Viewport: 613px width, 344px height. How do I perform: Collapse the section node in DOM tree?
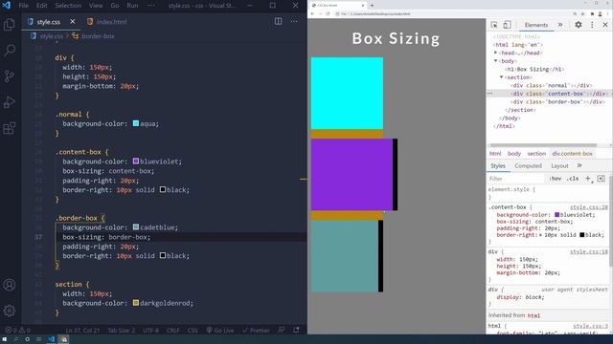(502, 77)
